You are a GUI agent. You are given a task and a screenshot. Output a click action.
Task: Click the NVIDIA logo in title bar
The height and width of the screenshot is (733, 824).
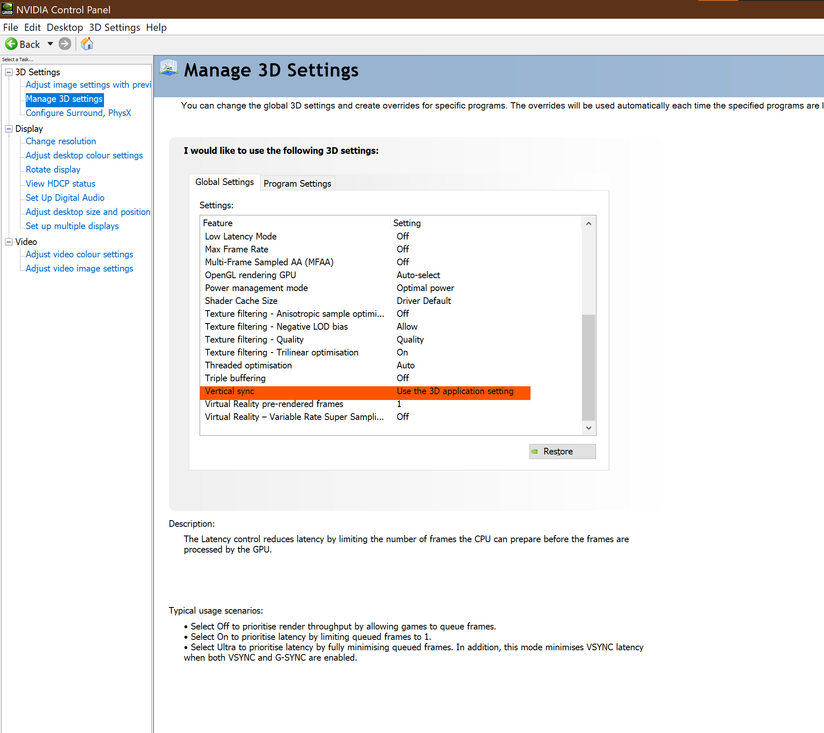coord(7,9)
